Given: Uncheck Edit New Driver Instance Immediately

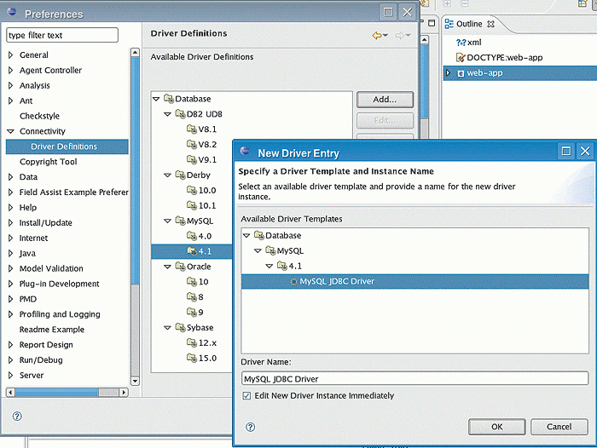Looking at the screenshot, I should click(246, 396).
